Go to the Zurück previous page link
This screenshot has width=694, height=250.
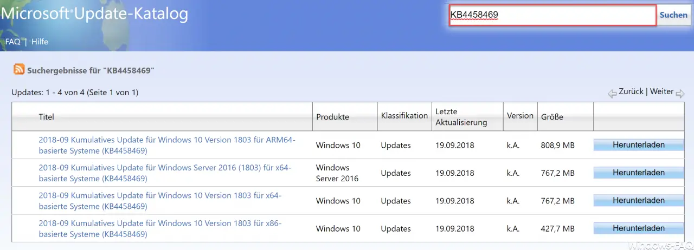[631, 91]
